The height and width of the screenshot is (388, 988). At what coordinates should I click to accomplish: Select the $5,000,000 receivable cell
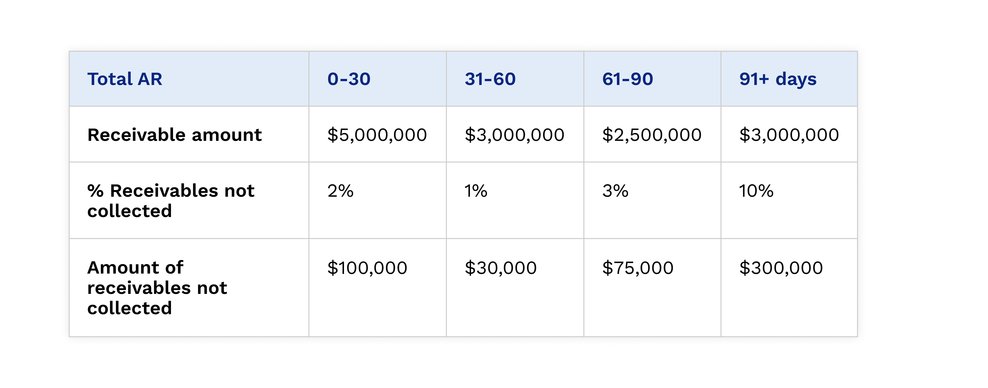pyautogui.click(x=378, y=134)
